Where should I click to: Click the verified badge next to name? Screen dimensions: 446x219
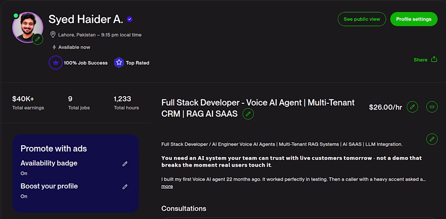(129, 19)
